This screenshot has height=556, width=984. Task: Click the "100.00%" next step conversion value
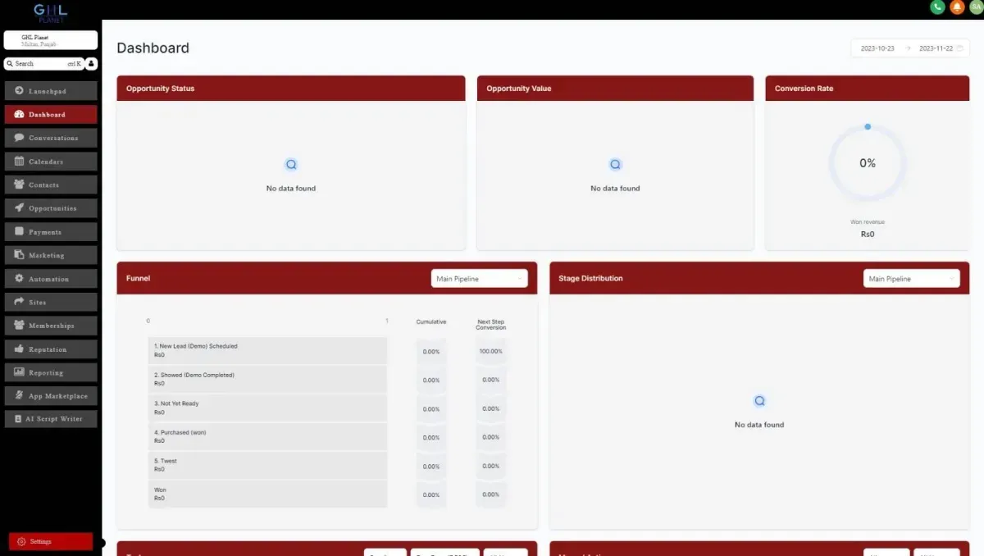click(491, 352)
